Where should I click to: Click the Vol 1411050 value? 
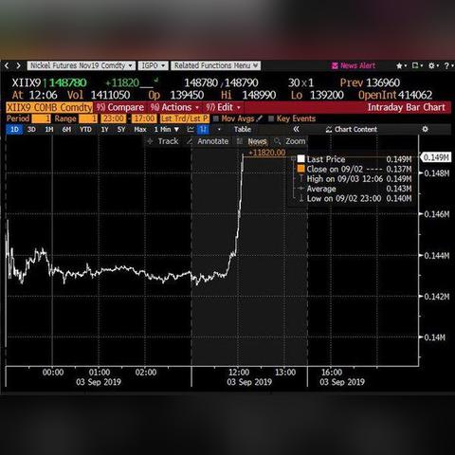tap(99, 95)
